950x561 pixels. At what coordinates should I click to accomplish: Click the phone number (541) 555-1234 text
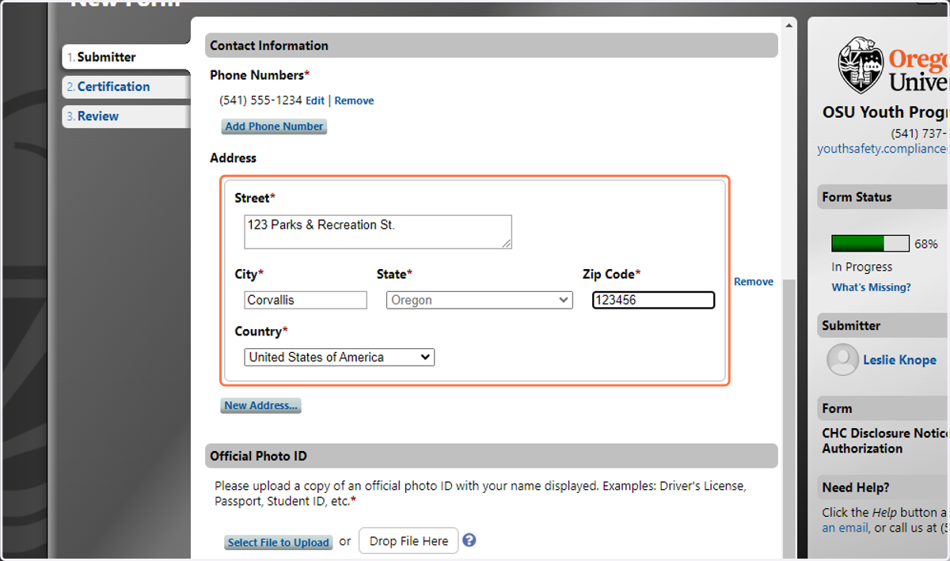pos(260,100)
